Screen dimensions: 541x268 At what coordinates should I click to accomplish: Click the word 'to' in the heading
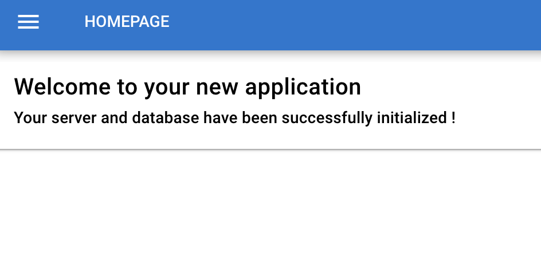pos(127,88)
